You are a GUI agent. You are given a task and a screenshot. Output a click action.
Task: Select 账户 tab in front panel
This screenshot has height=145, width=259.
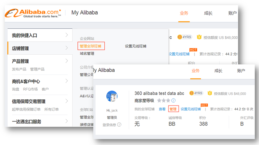click(241, 71)
